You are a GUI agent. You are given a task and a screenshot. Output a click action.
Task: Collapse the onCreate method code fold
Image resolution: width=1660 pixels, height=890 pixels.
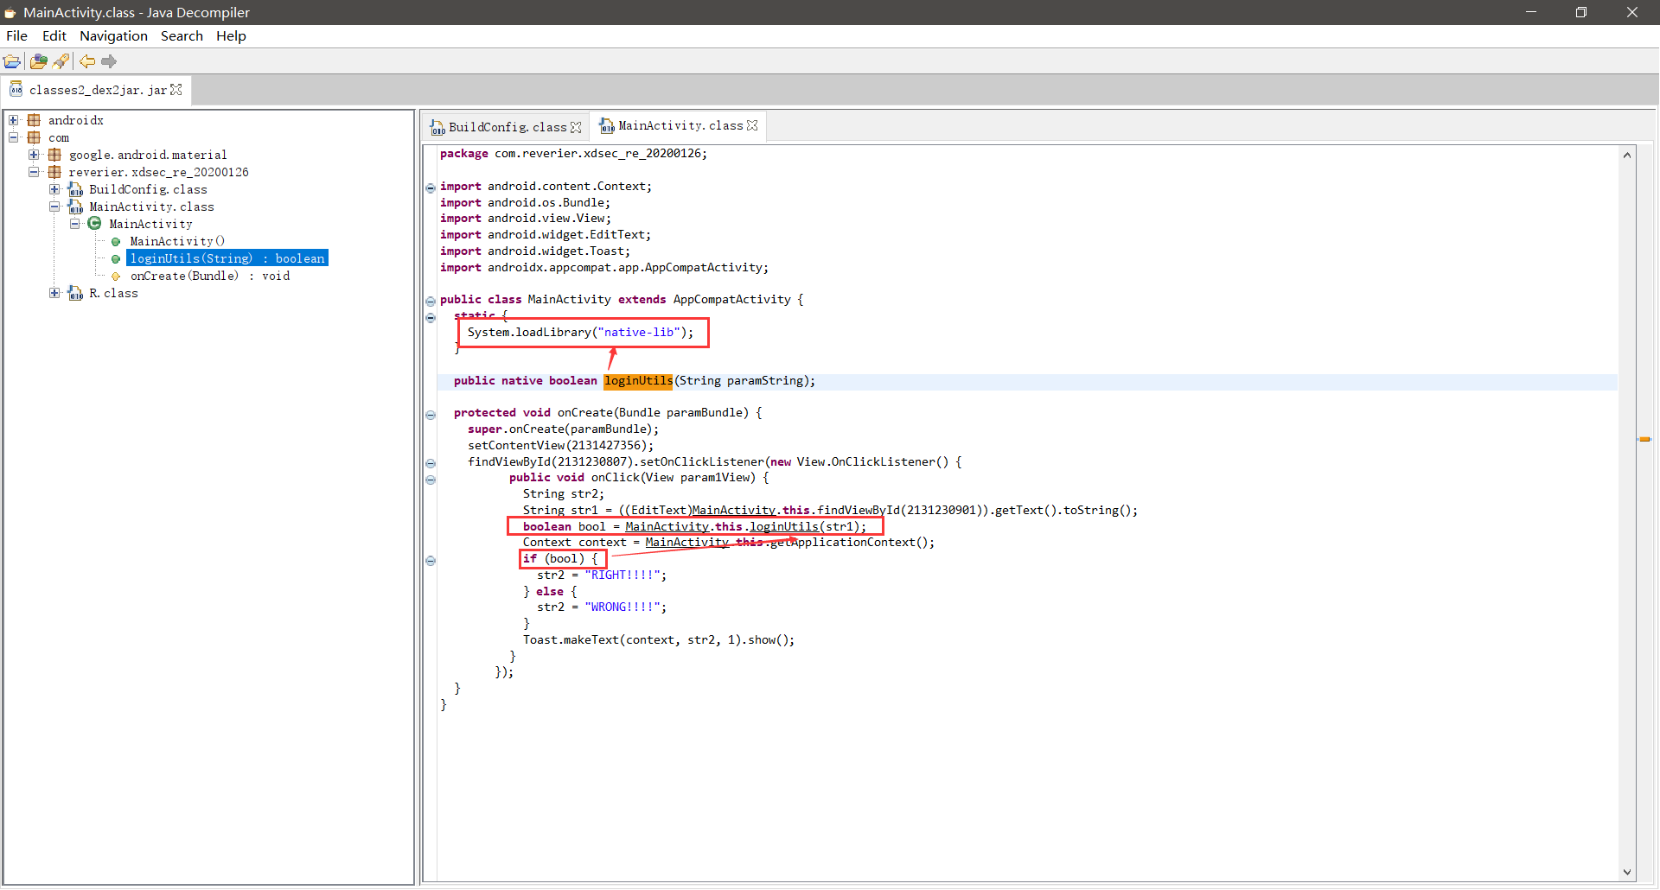[x=431, y=415]
